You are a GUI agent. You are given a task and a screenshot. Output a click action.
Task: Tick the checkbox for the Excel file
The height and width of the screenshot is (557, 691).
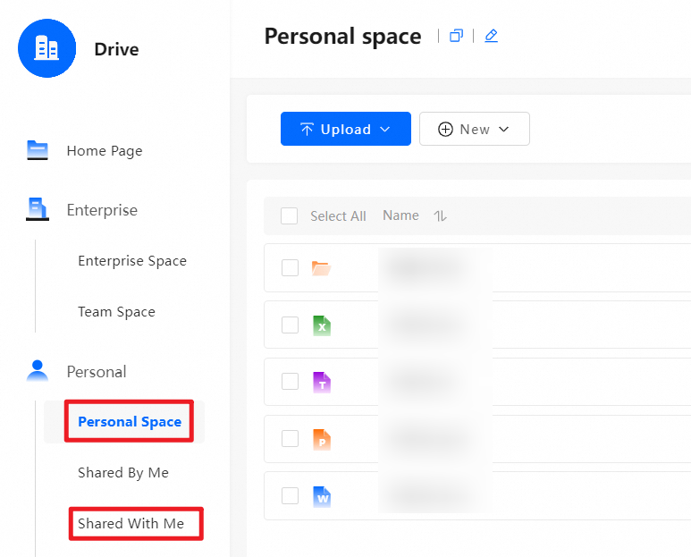[x=290, y=325]
